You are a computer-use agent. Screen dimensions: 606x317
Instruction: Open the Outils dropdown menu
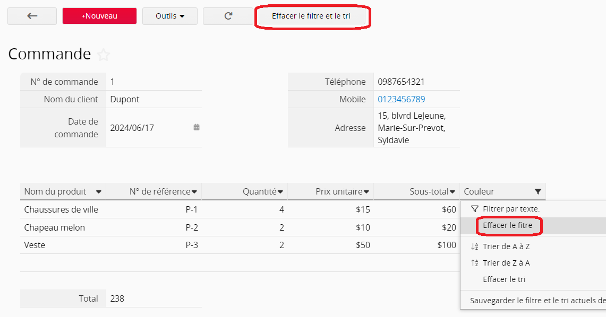point(169,16)
